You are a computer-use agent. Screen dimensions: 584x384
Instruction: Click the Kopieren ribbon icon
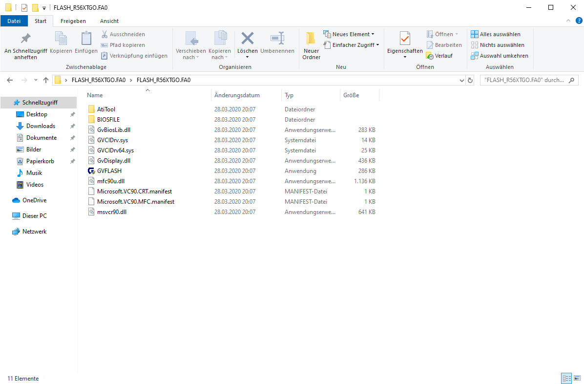(x=61, y=43)
